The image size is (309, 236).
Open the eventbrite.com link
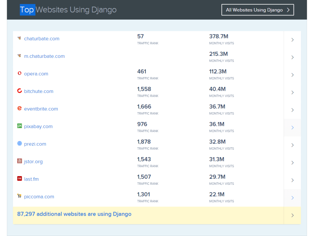coord(41,109)
